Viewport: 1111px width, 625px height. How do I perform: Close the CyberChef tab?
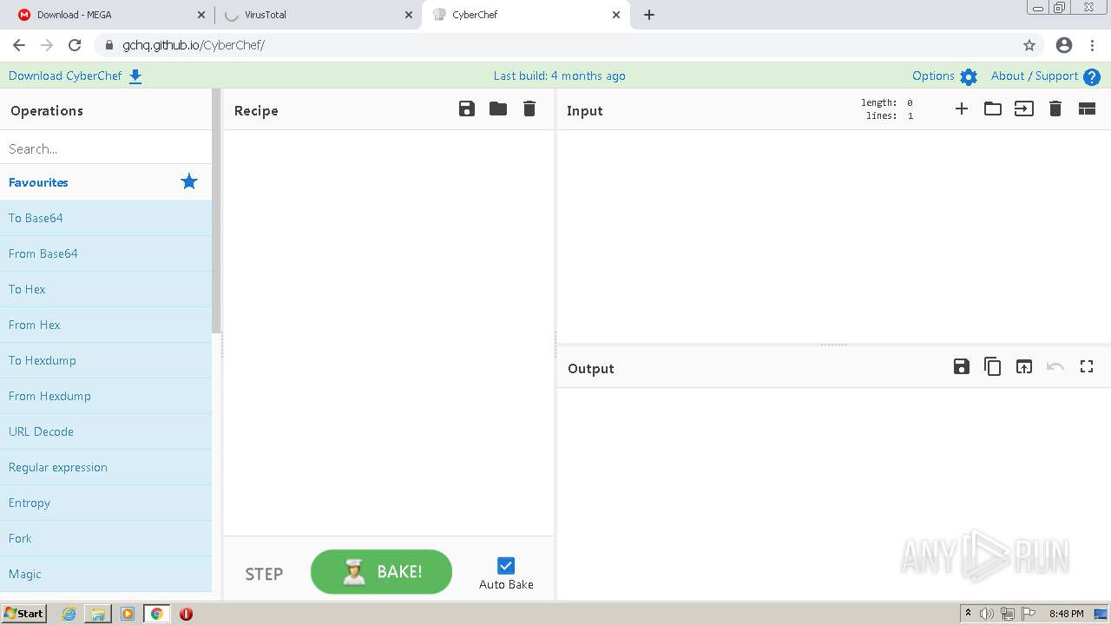(x=616, y=15)
